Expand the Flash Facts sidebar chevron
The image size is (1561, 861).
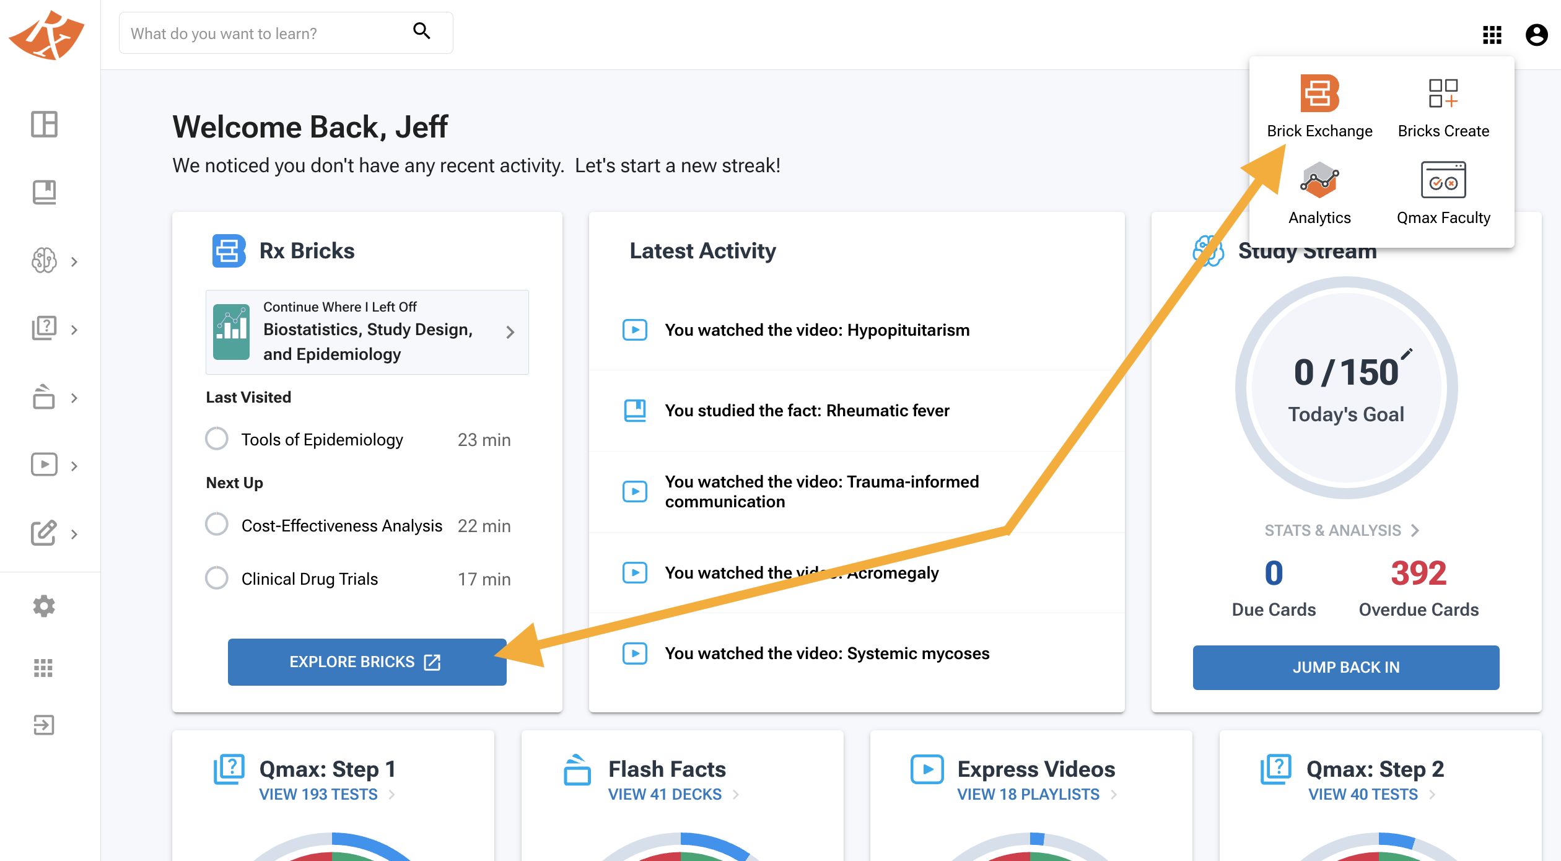pos(74,398)
